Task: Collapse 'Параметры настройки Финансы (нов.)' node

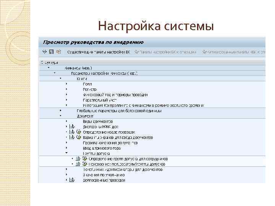Action: pyautogui.click(x=55, y=73)
